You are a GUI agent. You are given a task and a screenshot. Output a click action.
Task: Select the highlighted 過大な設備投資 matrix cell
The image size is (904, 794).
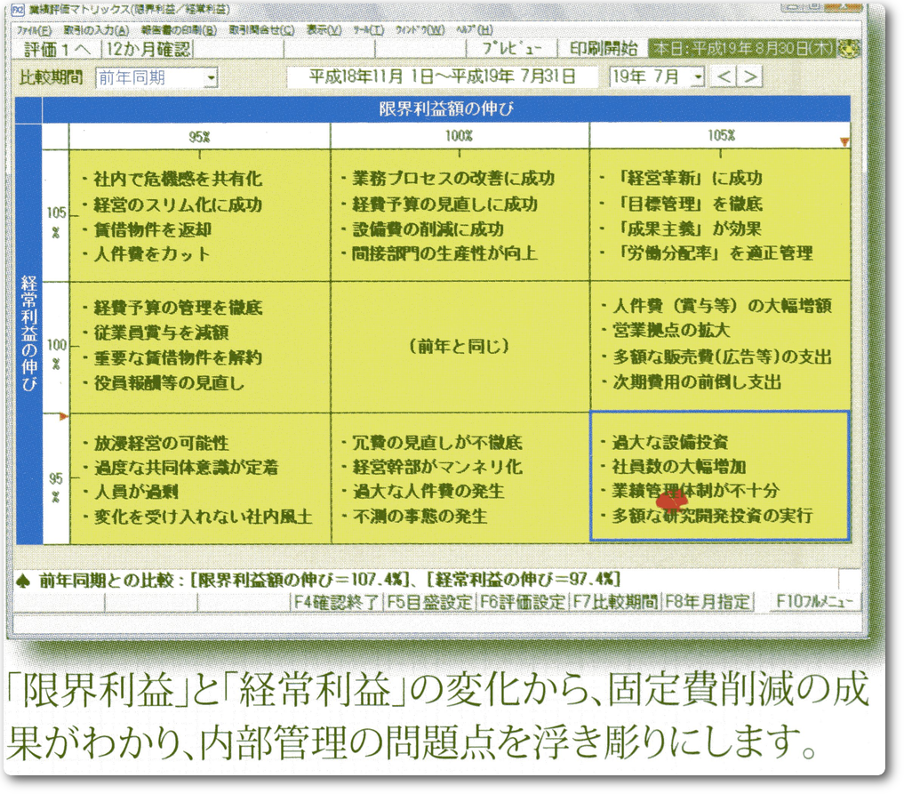(720, 477)
